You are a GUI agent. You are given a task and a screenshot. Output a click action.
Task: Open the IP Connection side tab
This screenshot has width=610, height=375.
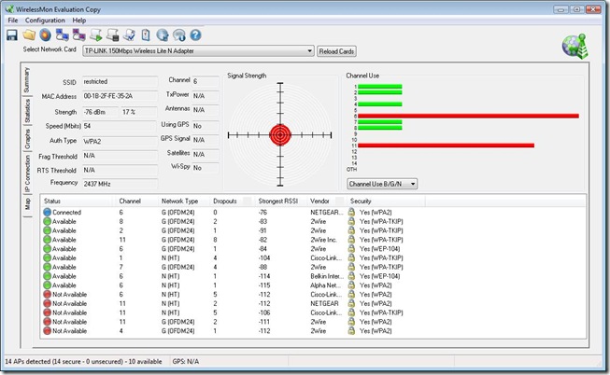coord(28,172)
